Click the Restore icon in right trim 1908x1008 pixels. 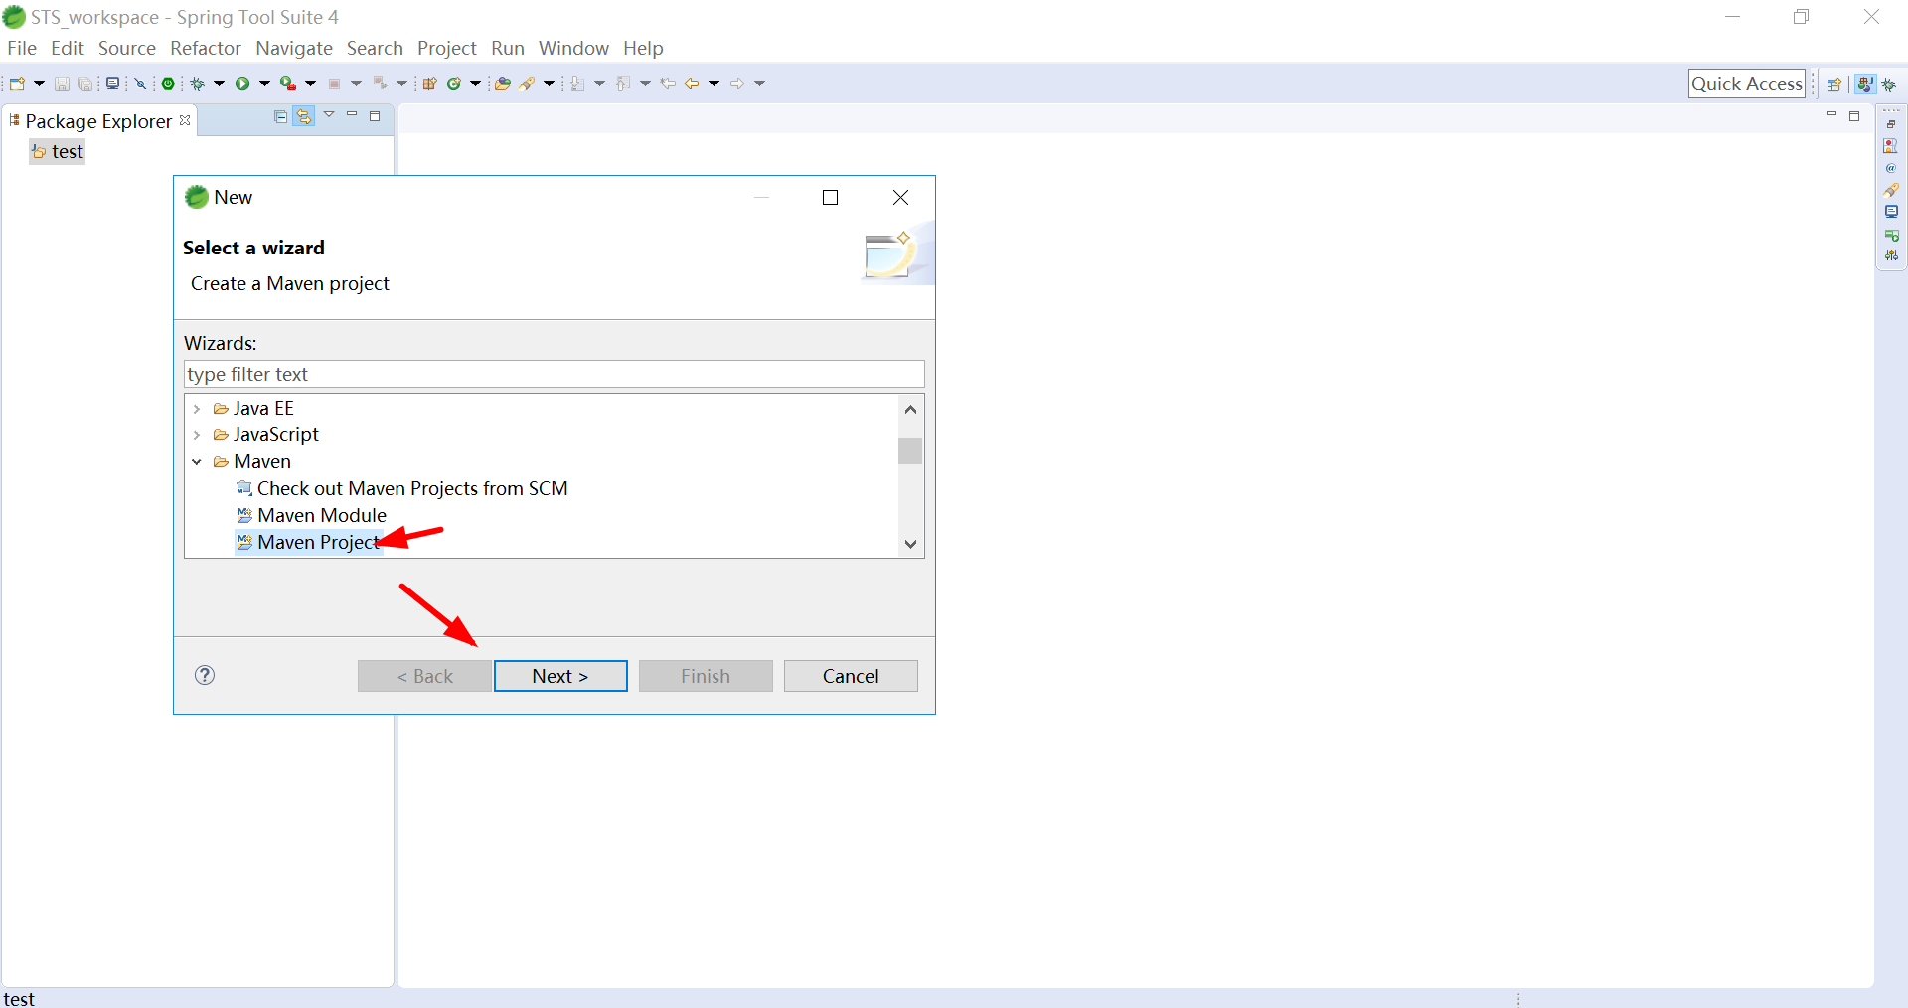tap(1891, 124)
